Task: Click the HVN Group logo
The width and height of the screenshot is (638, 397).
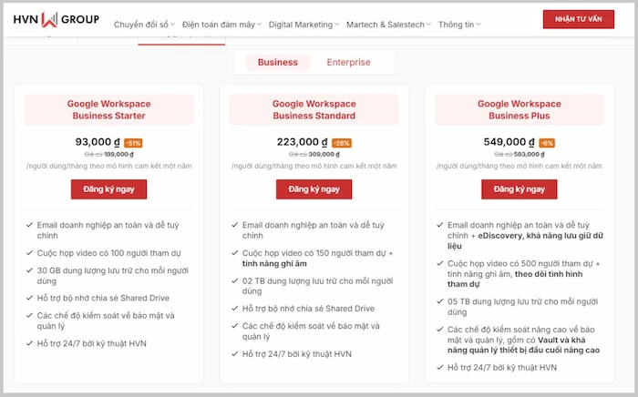Action: point(56,19)
